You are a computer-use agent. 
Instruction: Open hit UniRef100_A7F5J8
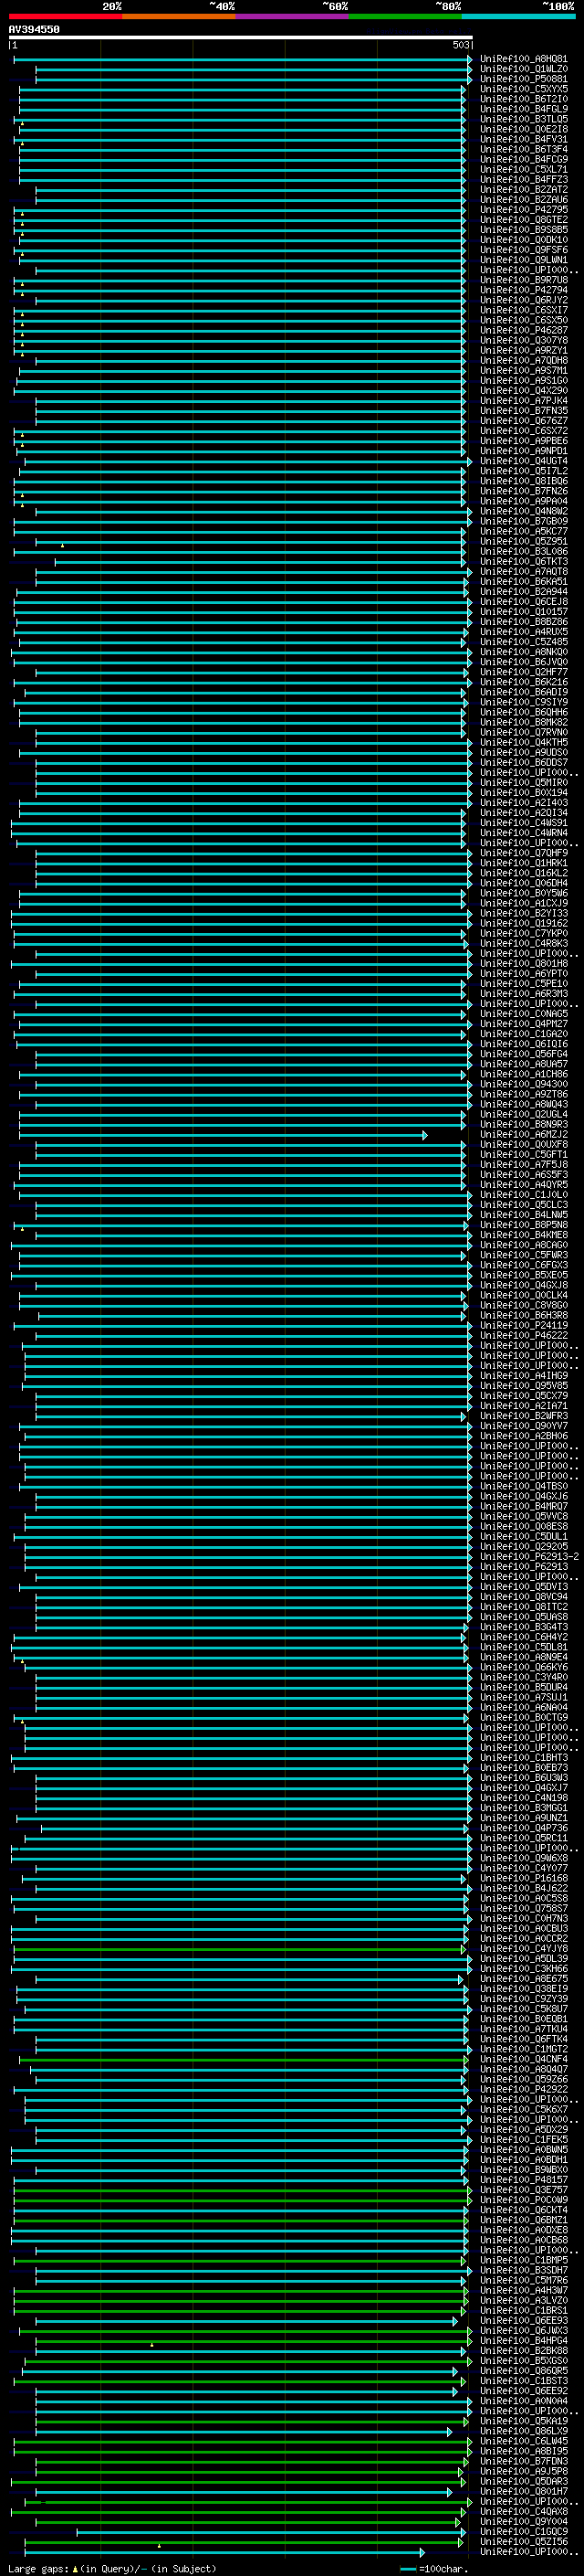524,1164
